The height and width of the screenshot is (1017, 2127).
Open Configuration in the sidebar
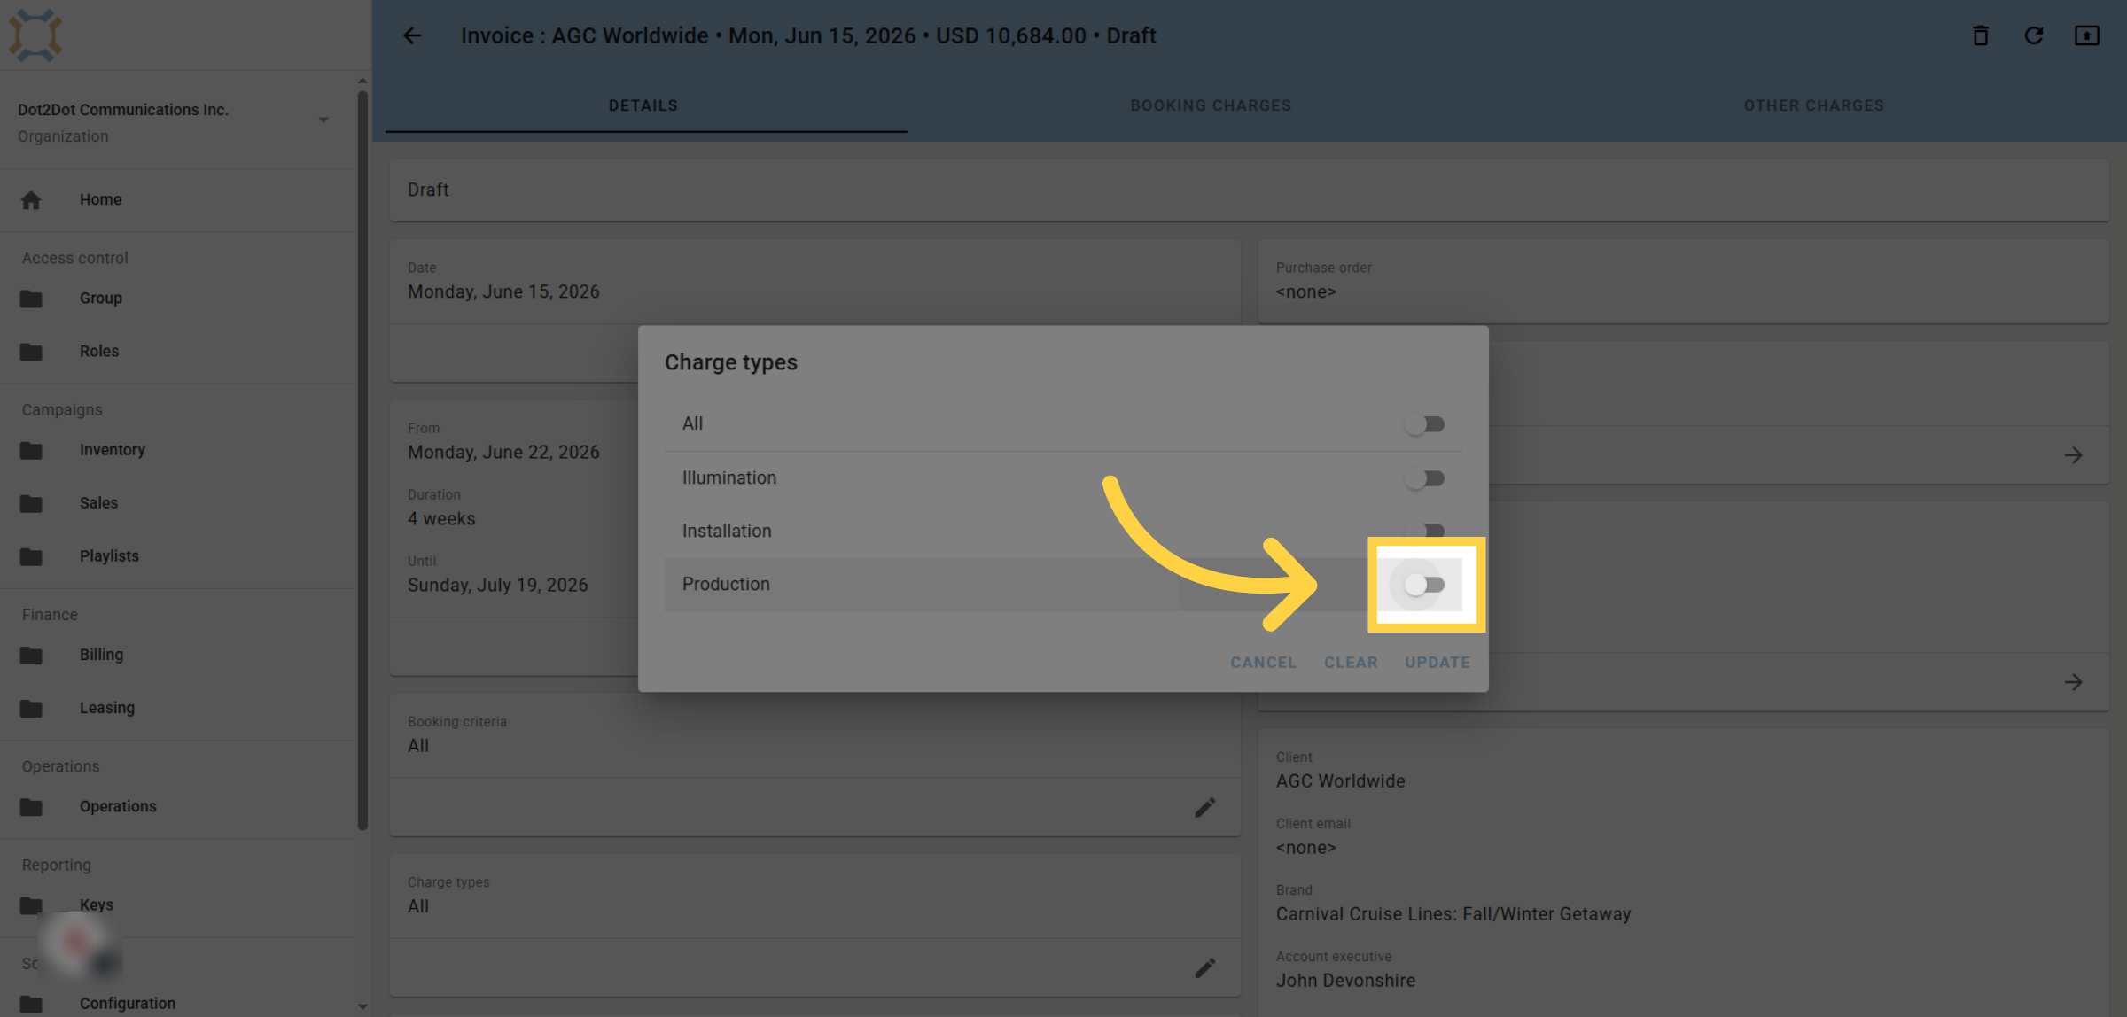(x=127, y=1003)
